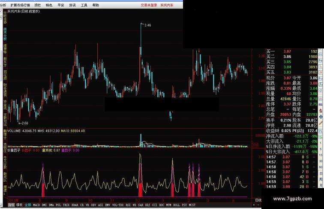The image size is (324, 209).
Task: Select weekly 周 period button
Action: 321,179
